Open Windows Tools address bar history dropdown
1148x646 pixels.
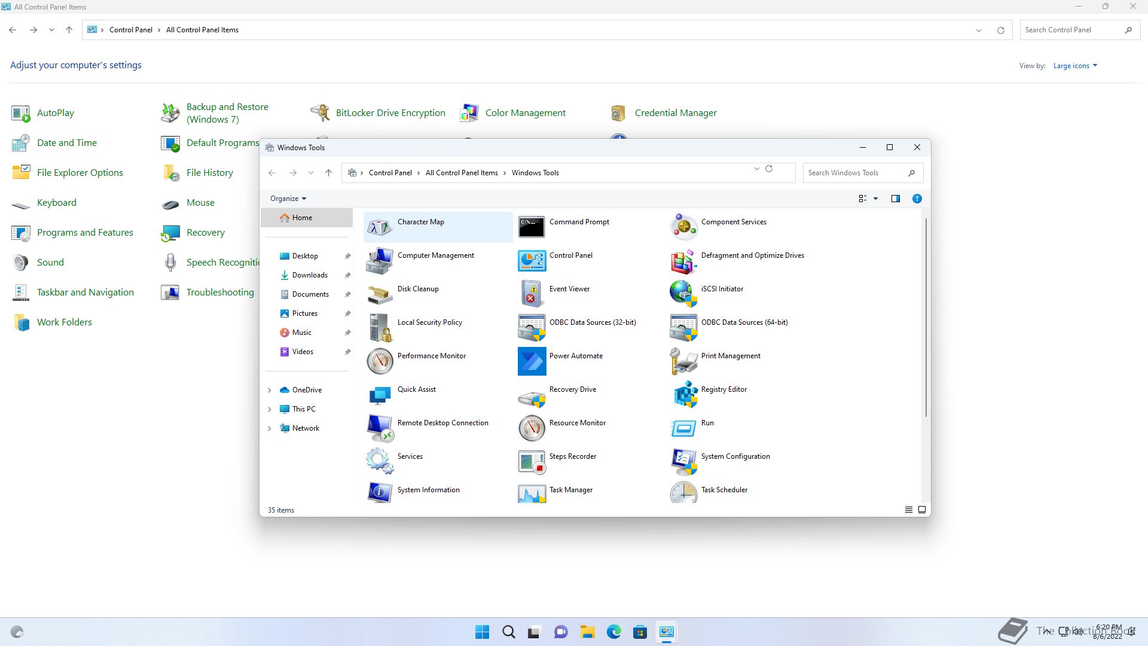(756, 169)
